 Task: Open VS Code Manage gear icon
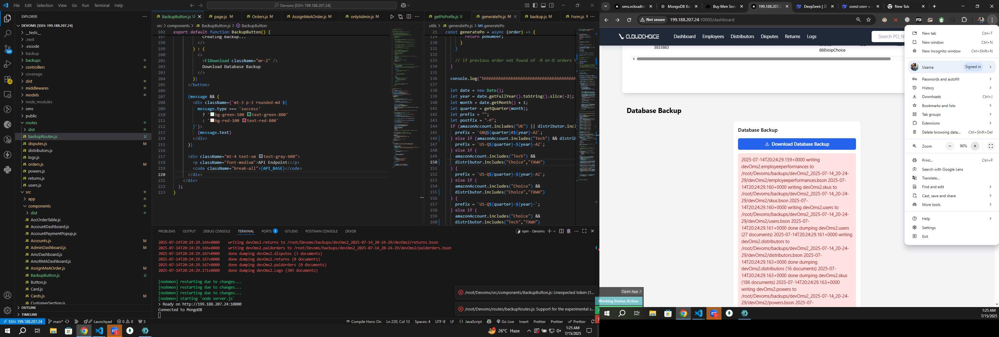pos(7,310)
